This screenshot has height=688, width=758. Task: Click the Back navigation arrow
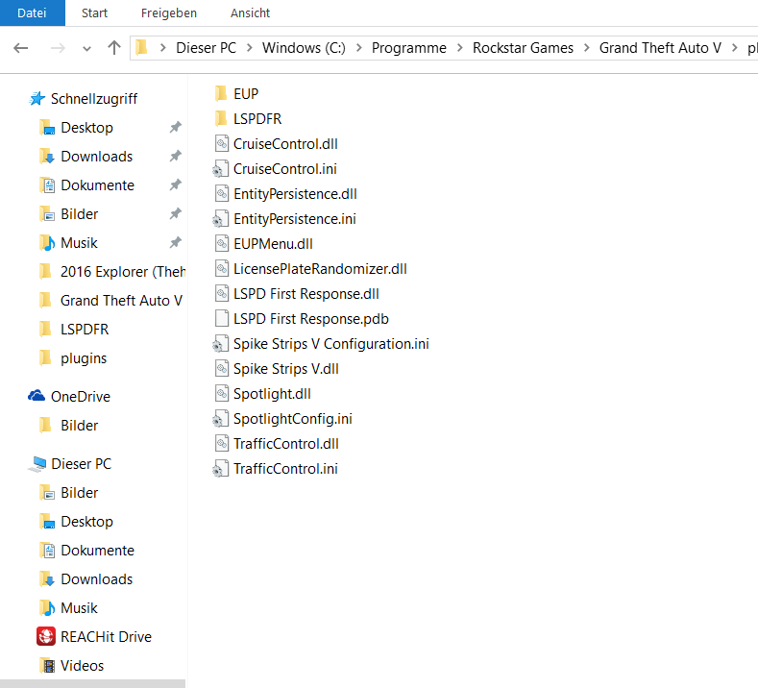pyautogui.click(x=21, y=48)
